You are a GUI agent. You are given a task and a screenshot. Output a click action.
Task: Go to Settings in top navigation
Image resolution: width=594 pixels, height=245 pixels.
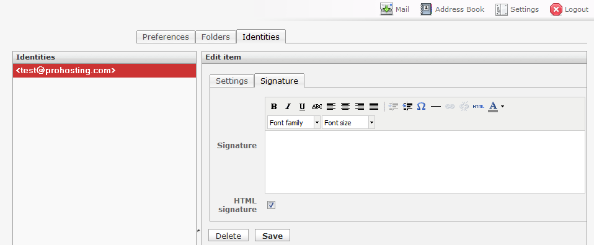pos(517,9)
